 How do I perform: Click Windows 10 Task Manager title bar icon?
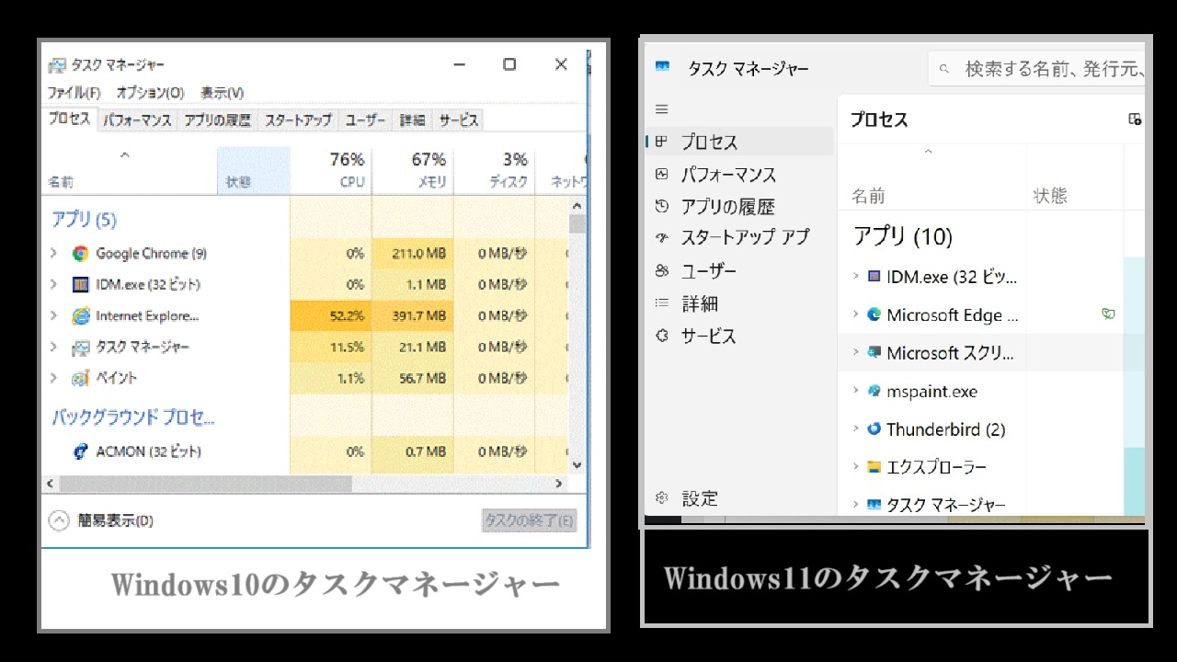(x=57, y=65)
